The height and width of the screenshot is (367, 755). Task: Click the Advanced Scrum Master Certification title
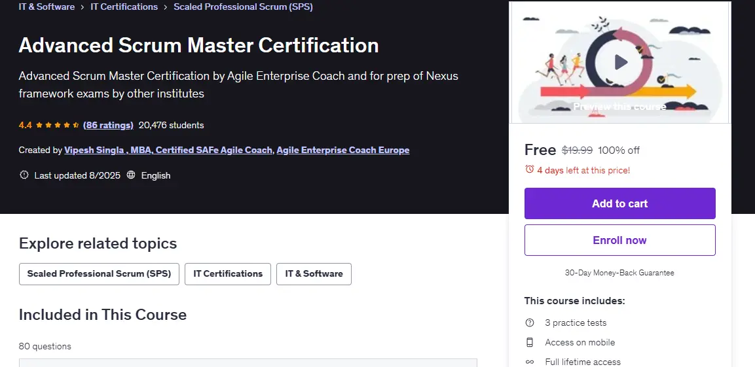198,45
